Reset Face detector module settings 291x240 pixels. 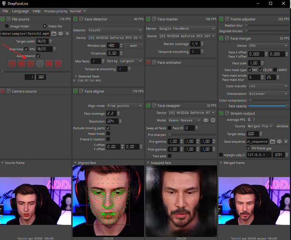coord(81,19)
